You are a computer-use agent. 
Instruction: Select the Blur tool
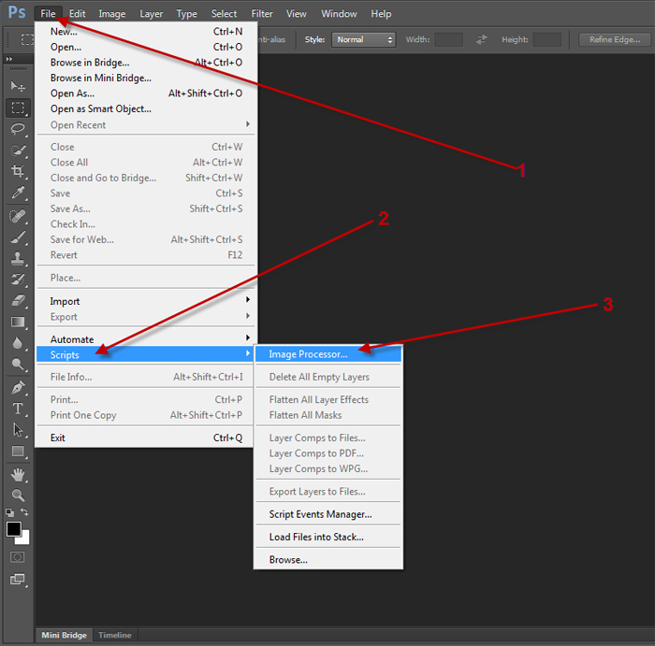pyautogui.click(x=18, y=343)
